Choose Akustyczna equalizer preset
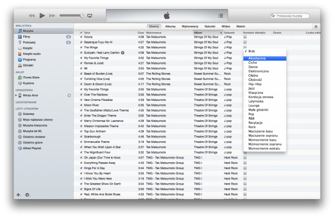 265,59
